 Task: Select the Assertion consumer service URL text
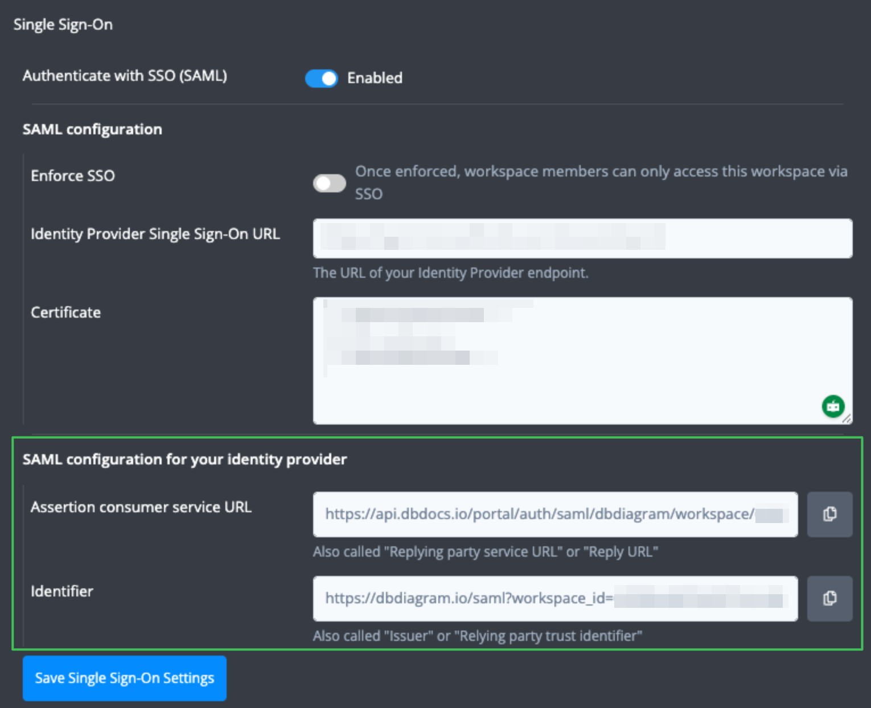(555, 514)
